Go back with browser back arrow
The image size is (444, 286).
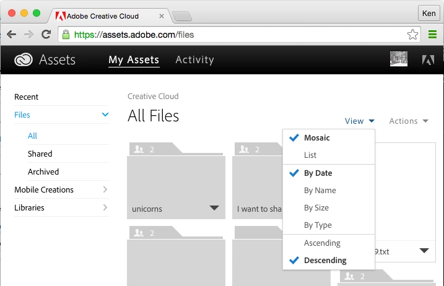coord(11,35)
